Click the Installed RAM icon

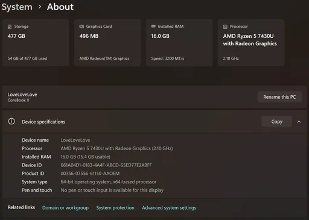click(x=153, y=27)
